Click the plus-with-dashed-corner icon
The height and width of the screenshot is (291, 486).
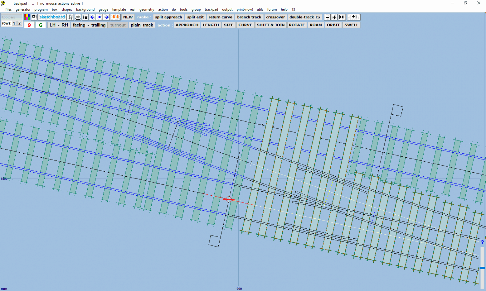click(354, 17)
